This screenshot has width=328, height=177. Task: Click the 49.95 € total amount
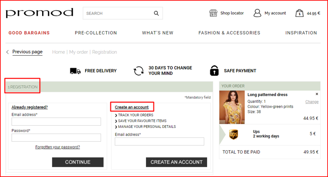pyautogui.click(x=311, y=152)
